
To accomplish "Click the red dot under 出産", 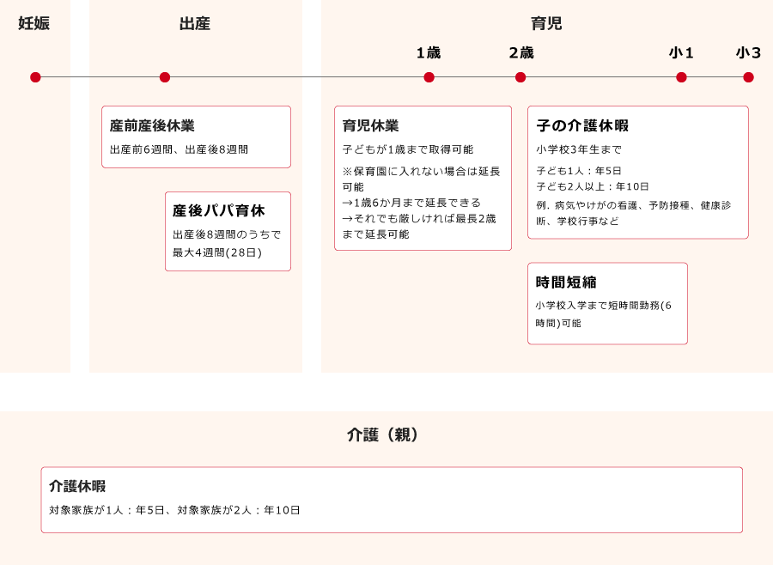I will [163, 77].
